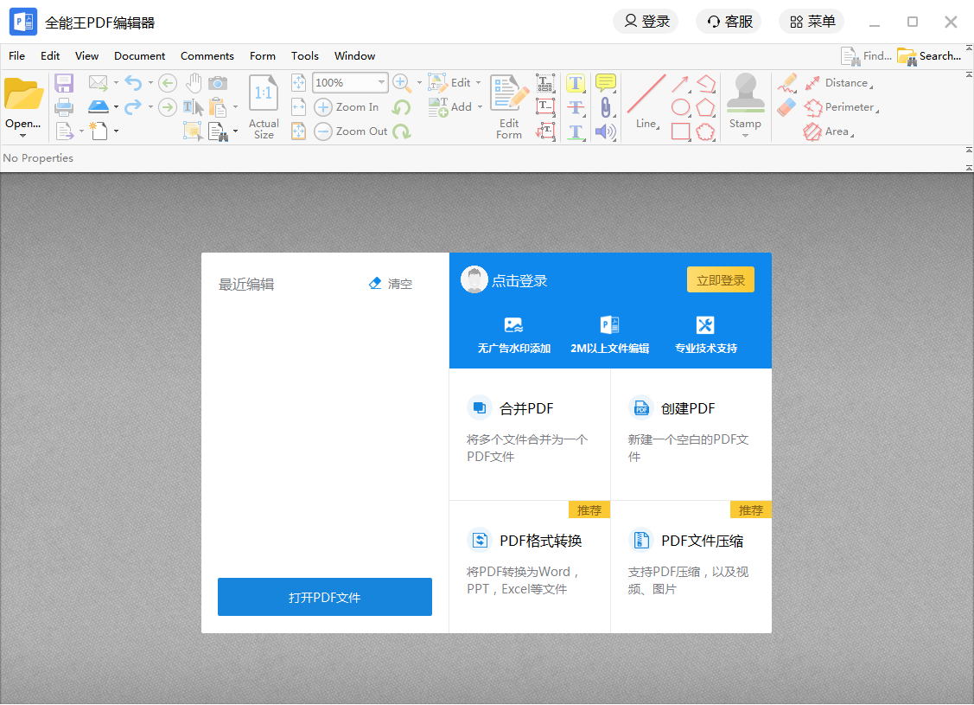Select the Ellipse drawing tool
Viewport: 974px width, 705px height.
(681, 106)
